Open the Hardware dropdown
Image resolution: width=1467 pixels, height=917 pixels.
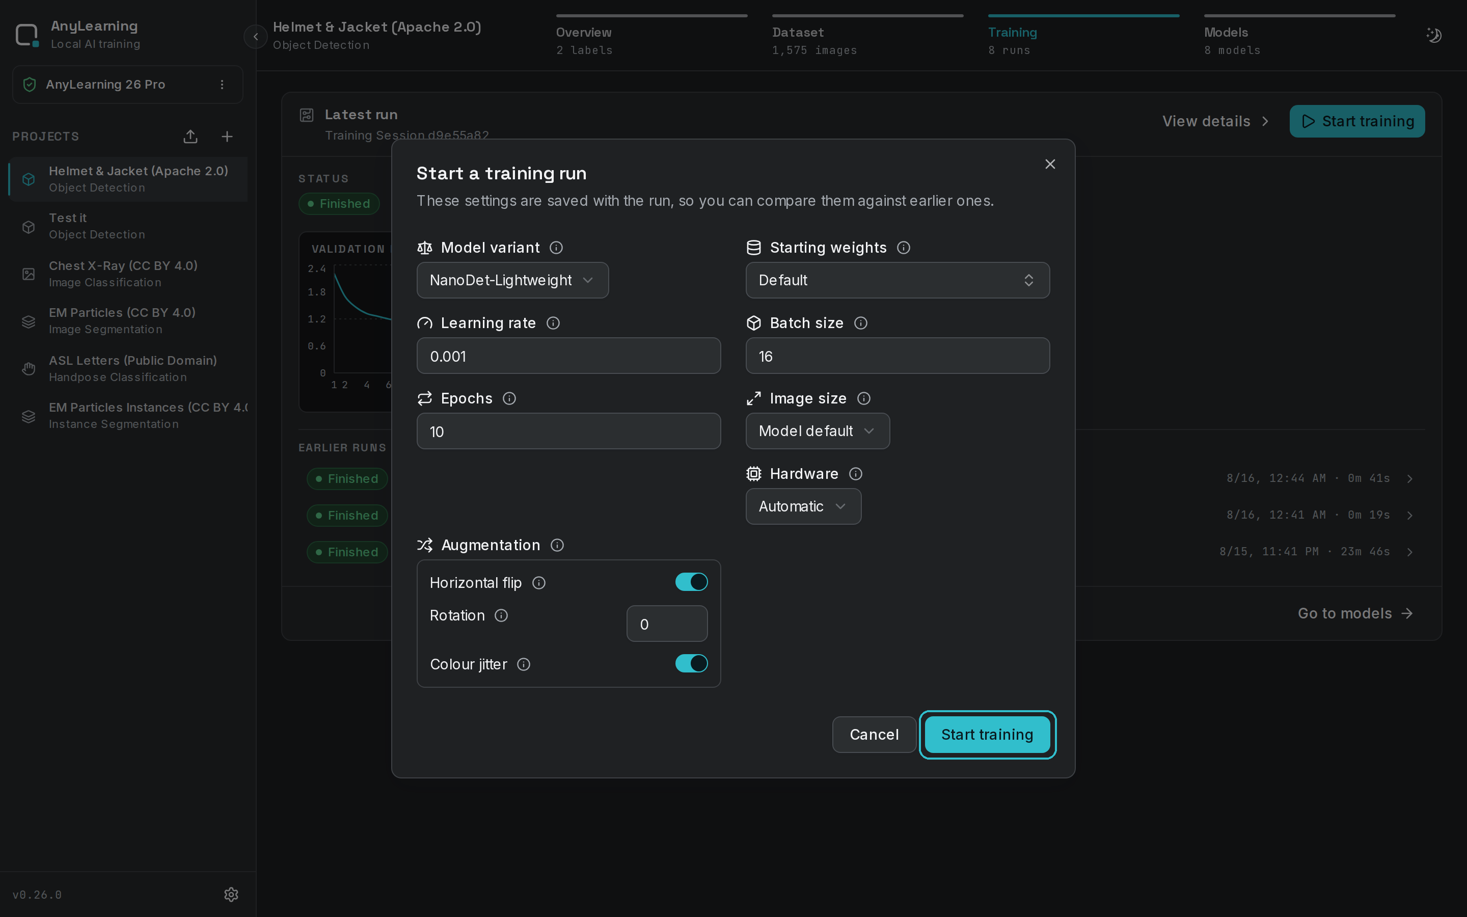pos(804,506)
